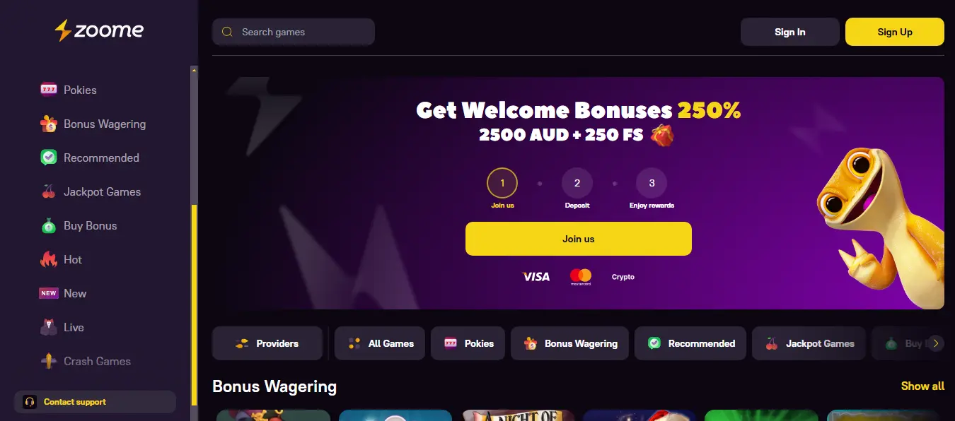Select step 2 Deposit circle
The height and width of the screenshot is (421, 955).
coord(577,184)
